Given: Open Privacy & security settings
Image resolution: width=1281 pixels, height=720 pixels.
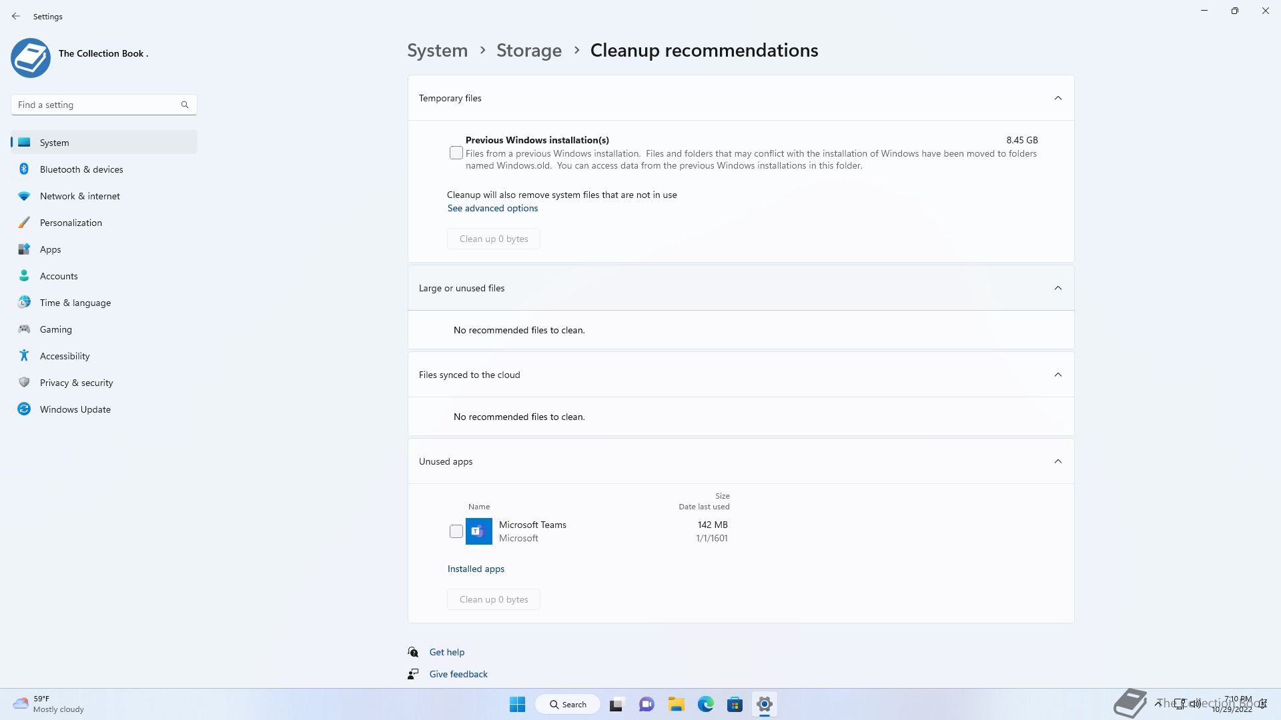Looking at the screenshot, I should [104, 383].
